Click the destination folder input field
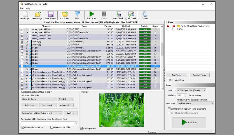This screenshot has height=135, width=234. click(48, 123)
